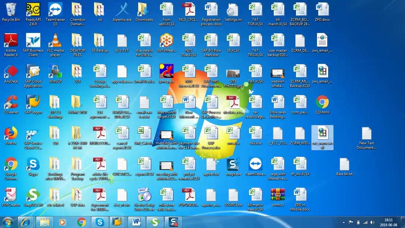Select ZPD.docx Word document
The height and width of the screenshot is (228, 405).
[322, 13]
